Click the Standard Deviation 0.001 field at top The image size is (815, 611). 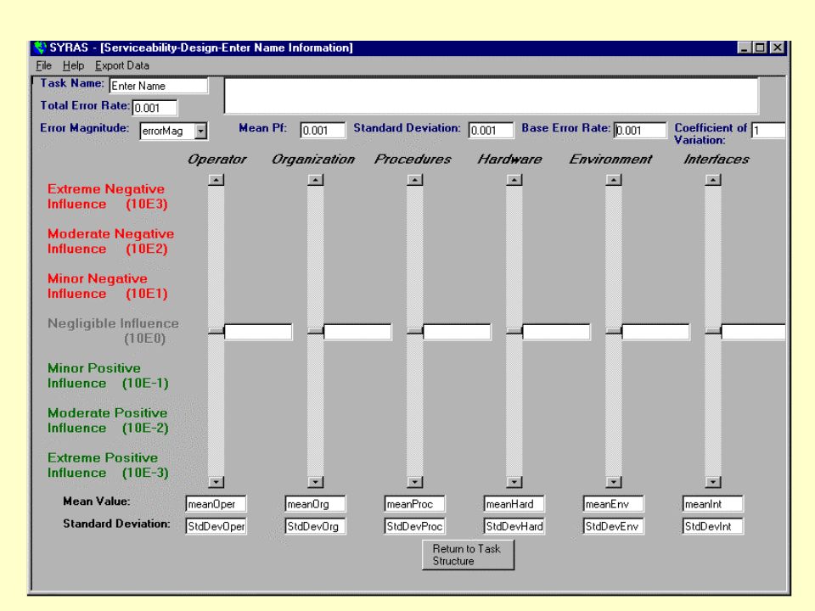[x=491, y=131]
